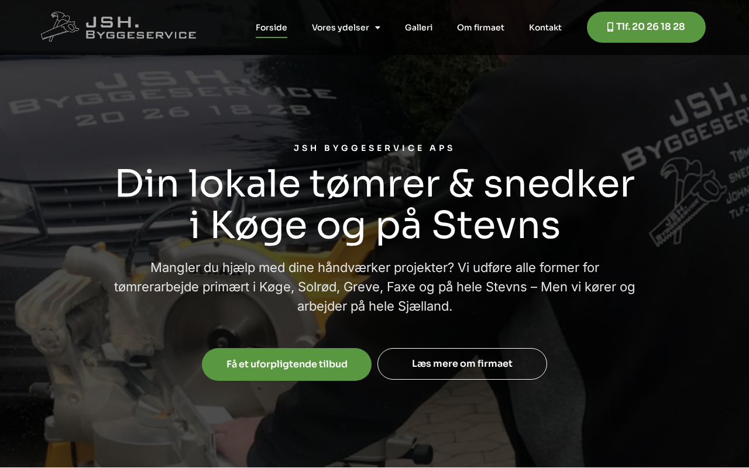Click the green Tlf. 20 26 18 28 button
749x468 pixels.
pos(646,27)
